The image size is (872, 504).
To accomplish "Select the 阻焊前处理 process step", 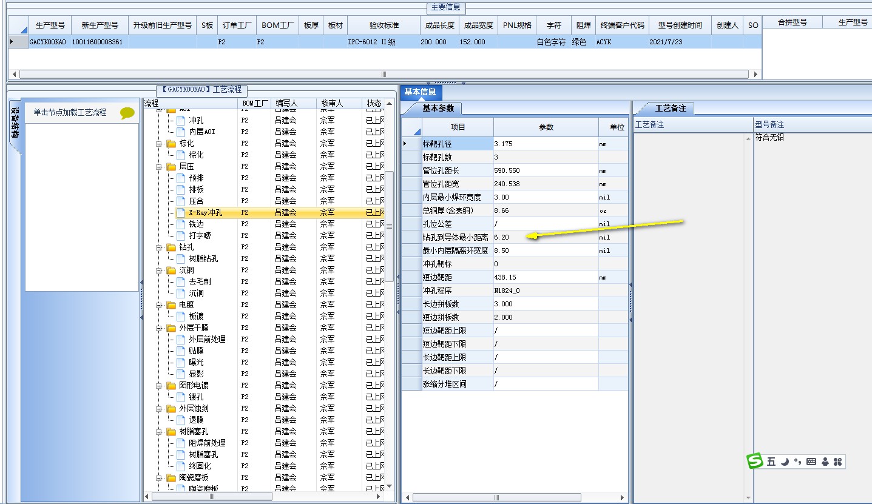I will click(207, 443).
